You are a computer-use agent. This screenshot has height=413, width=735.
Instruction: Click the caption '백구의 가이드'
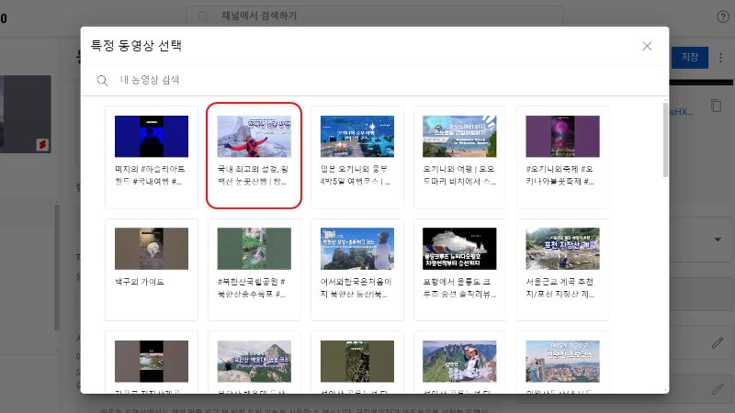coord(140,282)
